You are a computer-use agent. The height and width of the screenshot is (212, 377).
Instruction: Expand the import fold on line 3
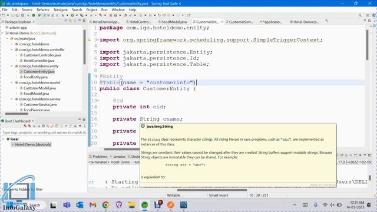(98, 39)
